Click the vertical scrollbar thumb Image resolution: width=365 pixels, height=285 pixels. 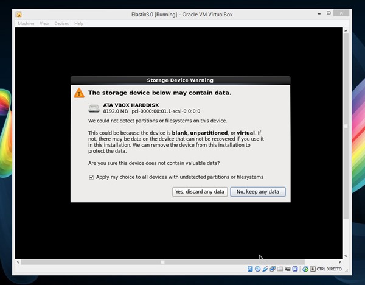[x=346, y=126]
